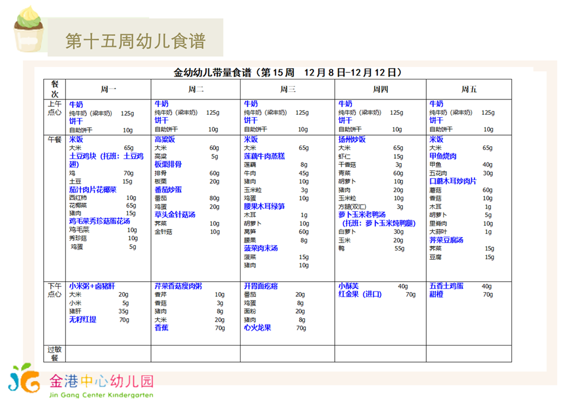
Task: Click 高粱饭 in Tuesday lunch
Action: [165, 139]
